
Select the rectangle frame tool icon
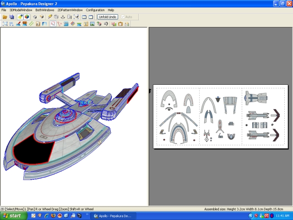click(x=5, y=24)
